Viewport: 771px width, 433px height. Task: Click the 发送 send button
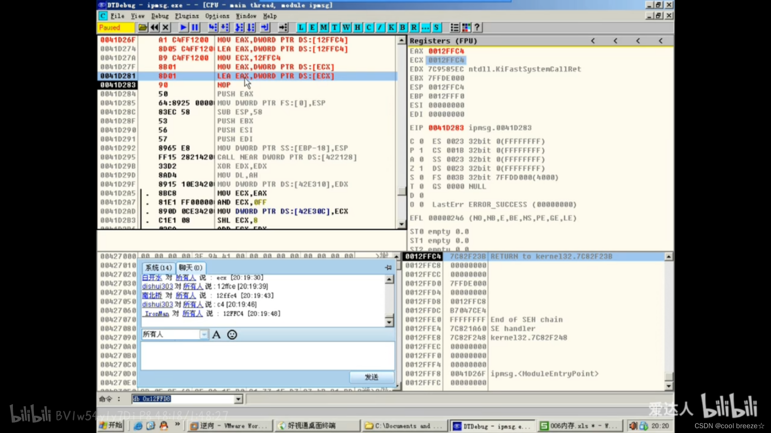coord(371,377)
